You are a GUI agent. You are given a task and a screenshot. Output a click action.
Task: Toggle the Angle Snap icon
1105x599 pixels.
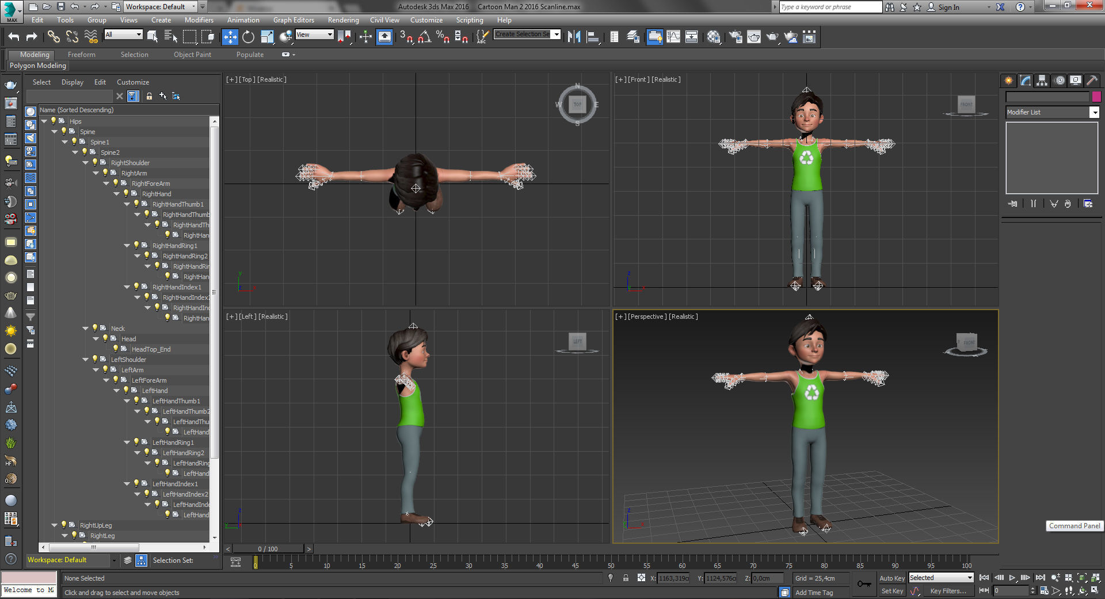pyautogui.click(x=425, y=37)
